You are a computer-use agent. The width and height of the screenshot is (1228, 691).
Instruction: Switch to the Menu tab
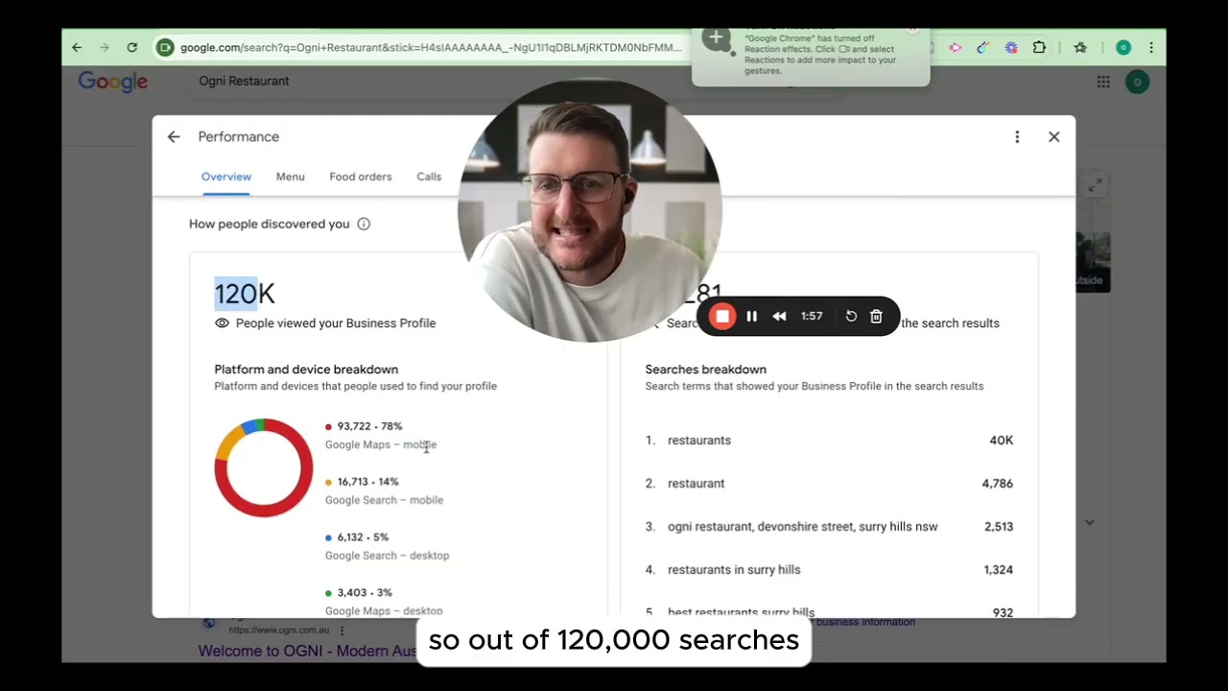(x=291, y=177)
